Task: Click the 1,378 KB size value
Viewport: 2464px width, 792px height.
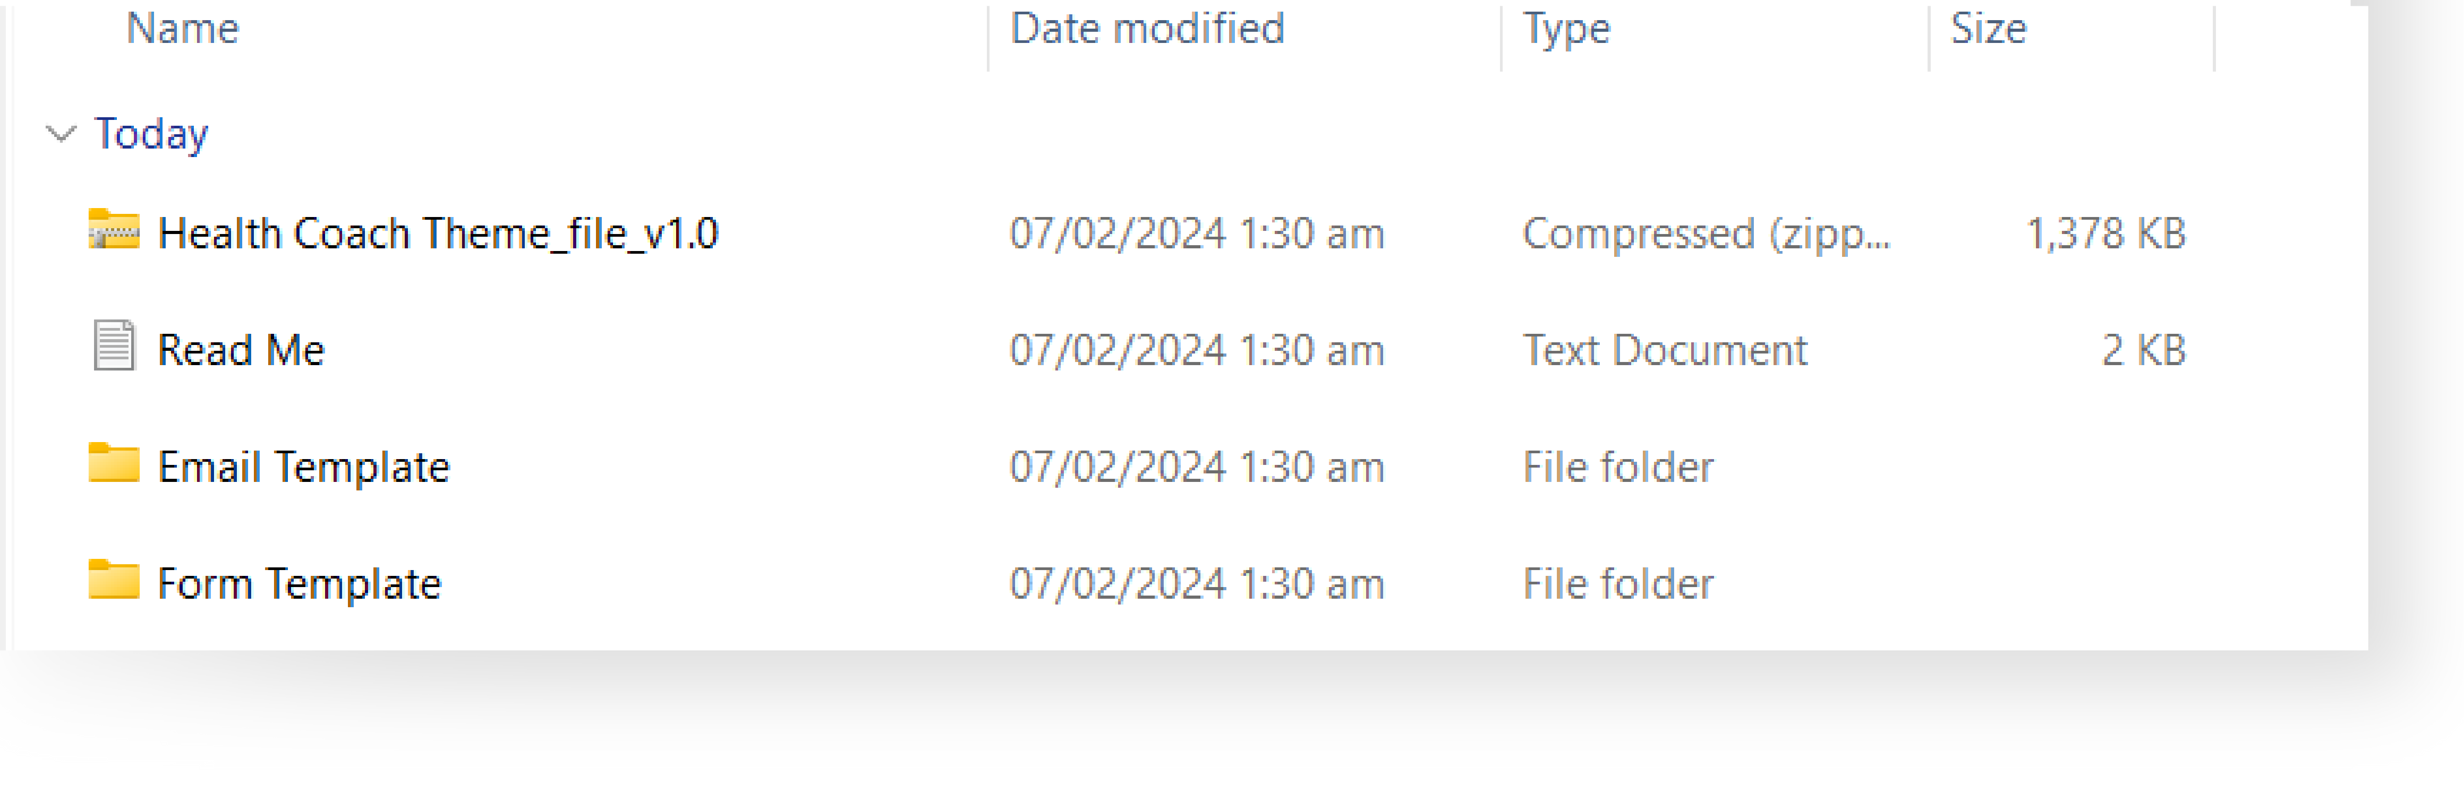Action: (x=2106, y=234)
